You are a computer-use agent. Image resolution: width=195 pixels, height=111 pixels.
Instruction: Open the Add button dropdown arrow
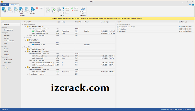coord(4,13)
